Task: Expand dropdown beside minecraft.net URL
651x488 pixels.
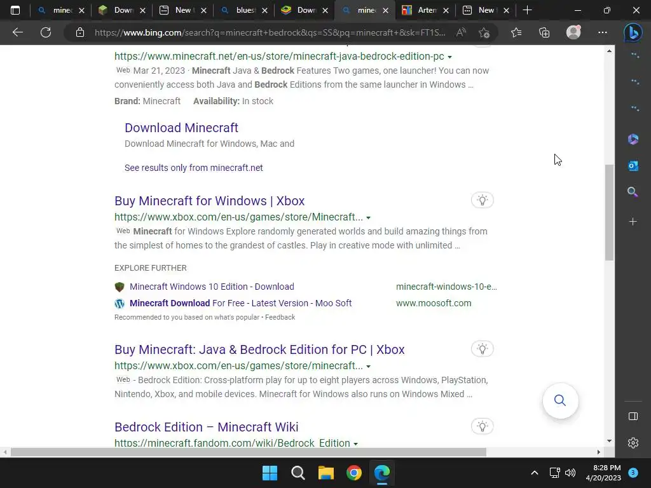Action: tap(449, 57)
